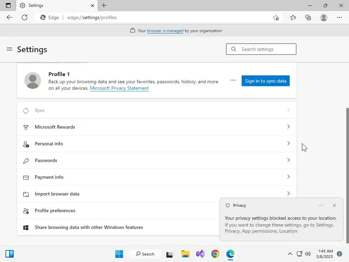
Task: Click the Passwords key icon
Action: tap(26, 161)
